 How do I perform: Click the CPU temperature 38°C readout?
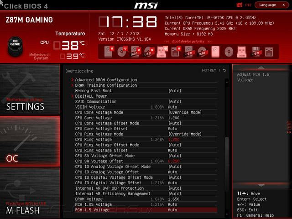[x=69, y=45]
